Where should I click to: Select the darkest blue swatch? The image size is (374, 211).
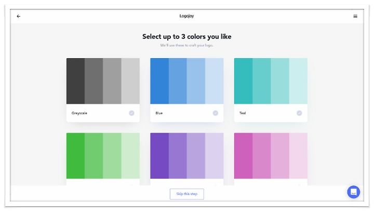coord(159,81)
